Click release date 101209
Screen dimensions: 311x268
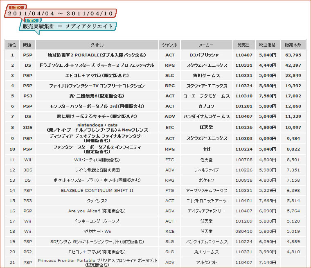coord(244,221)
